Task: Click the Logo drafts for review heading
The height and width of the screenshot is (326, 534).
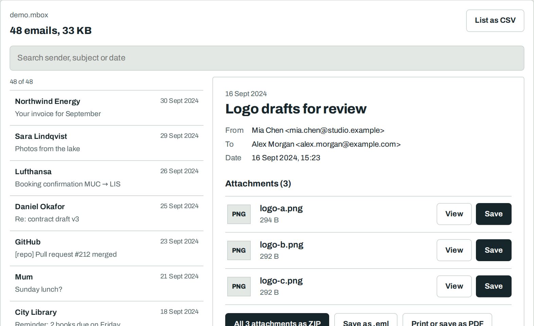Action: [296, 109]
